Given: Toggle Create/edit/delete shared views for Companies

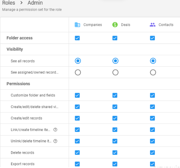Looking at the screenshot, I should [x=77, y=107].
